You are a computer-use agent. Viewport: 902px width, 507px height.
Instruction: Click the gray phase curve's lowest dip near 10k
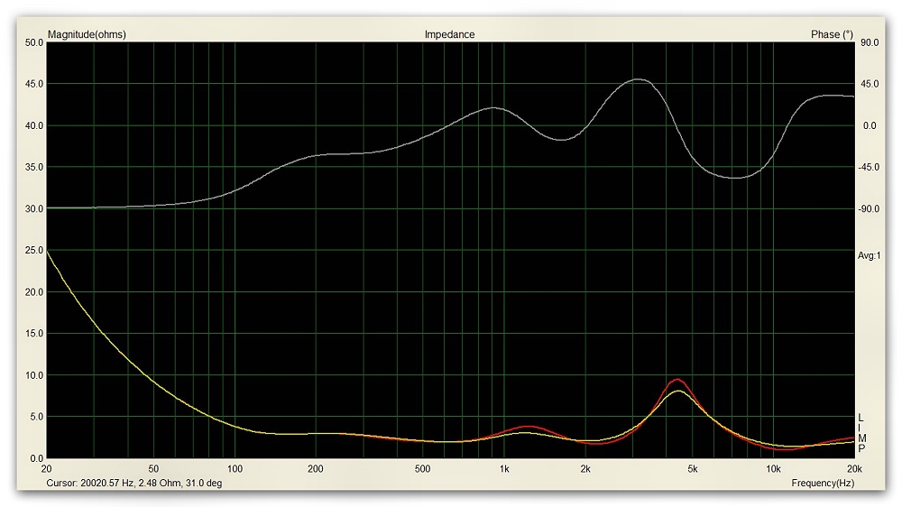(x=737, y=178)
